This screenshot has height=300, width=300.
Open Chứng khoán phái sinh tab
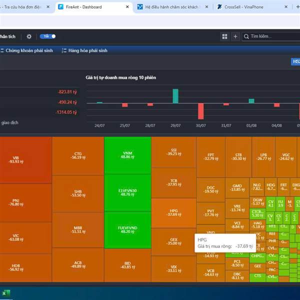pyautogui.click(x=26, y=50)
